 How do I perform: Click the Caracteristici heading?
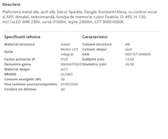95,37
